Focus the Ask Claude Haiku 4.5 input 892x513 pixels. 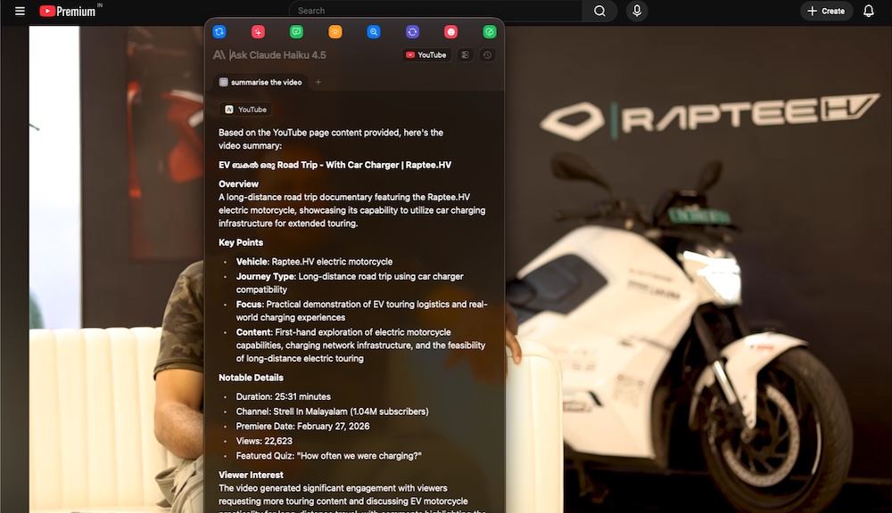[x=303, y=55]
